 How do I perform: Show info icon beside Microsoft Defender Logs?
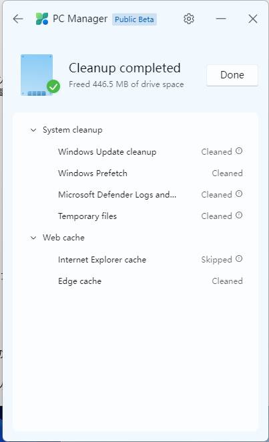click(x=239, y=194)
